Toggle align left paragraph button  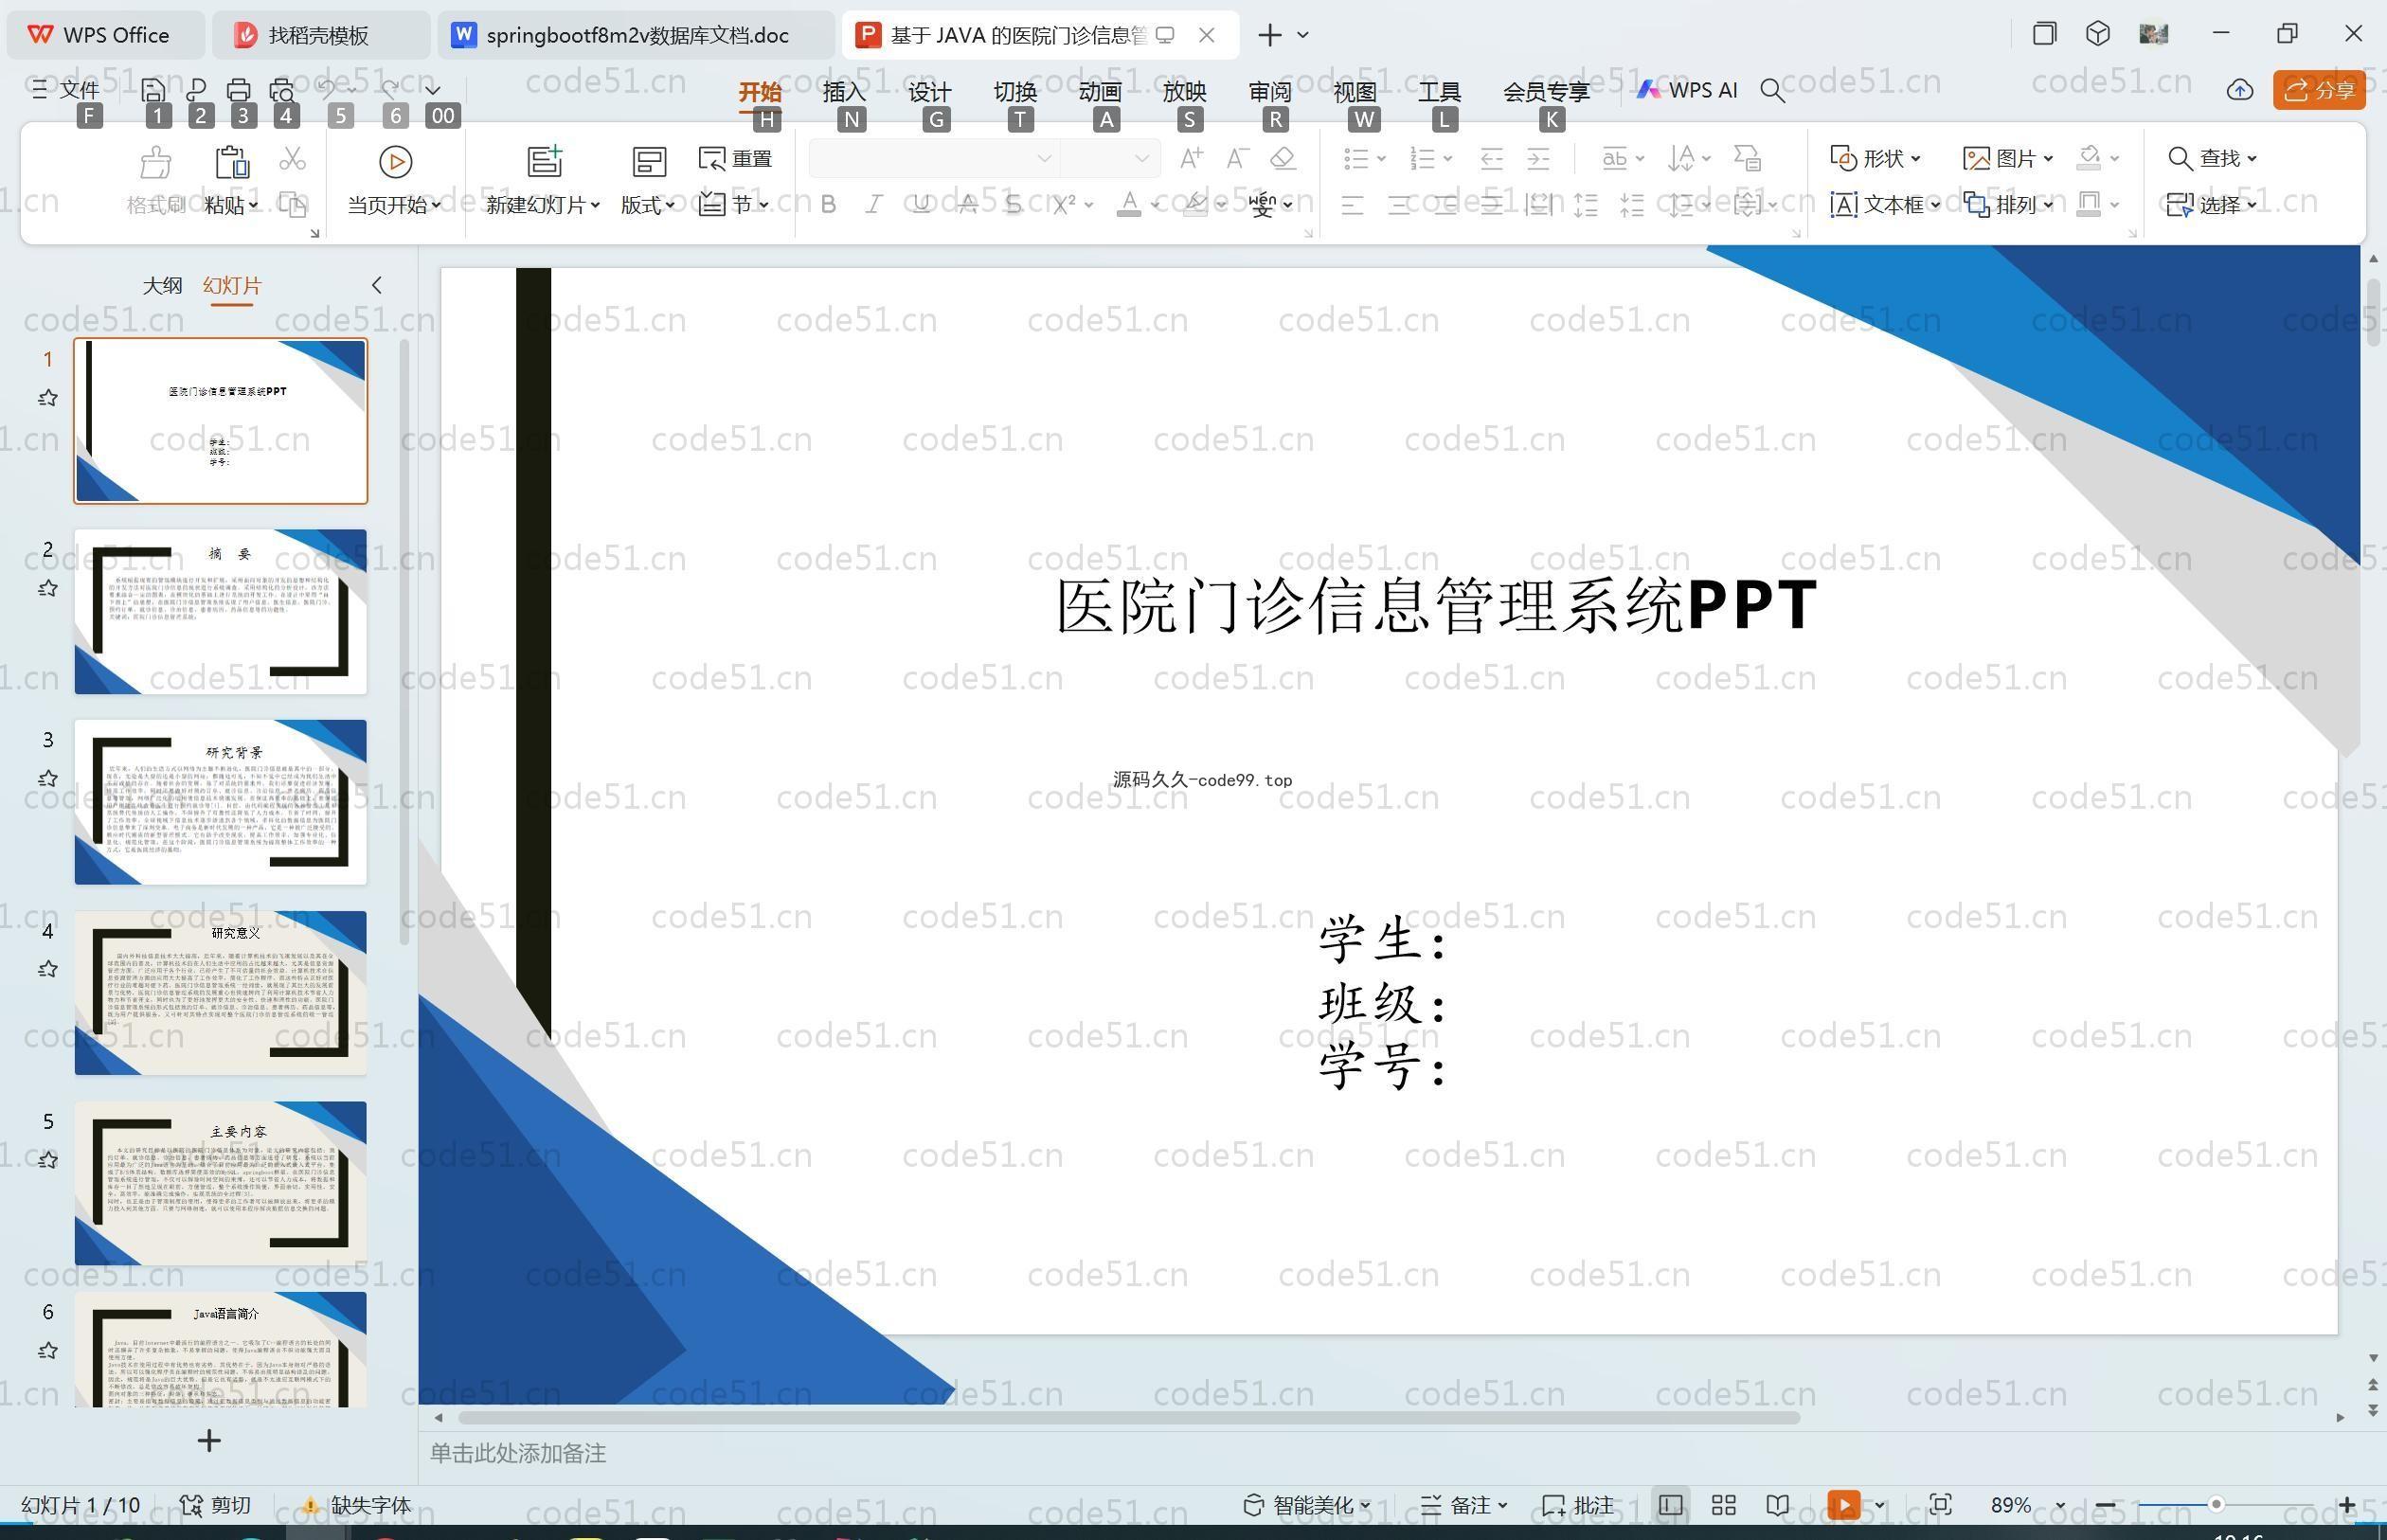(1352, 205)
